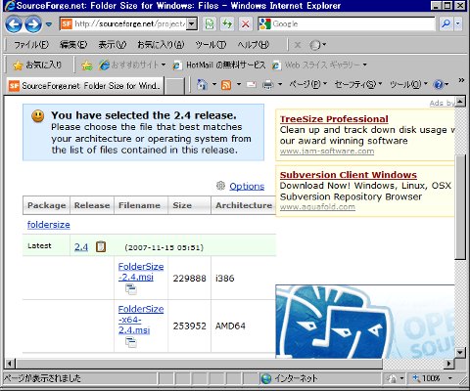Expand the address bar URL history dropdown
Screen dimensions: 470x391
192,23
